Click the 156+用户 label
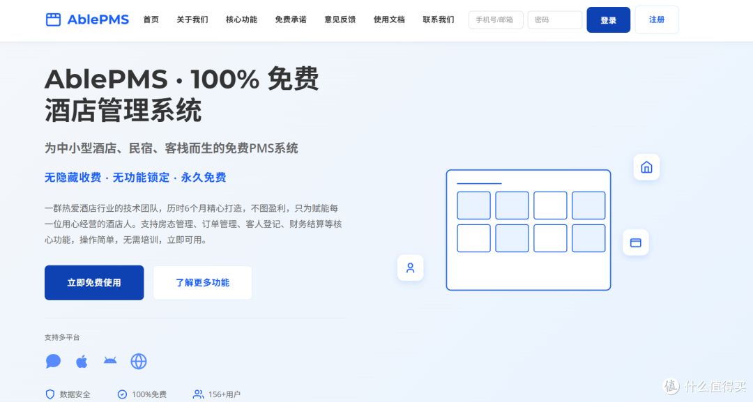Image resolution: width=753 pixels, height=402 pixels. (225, 394)
